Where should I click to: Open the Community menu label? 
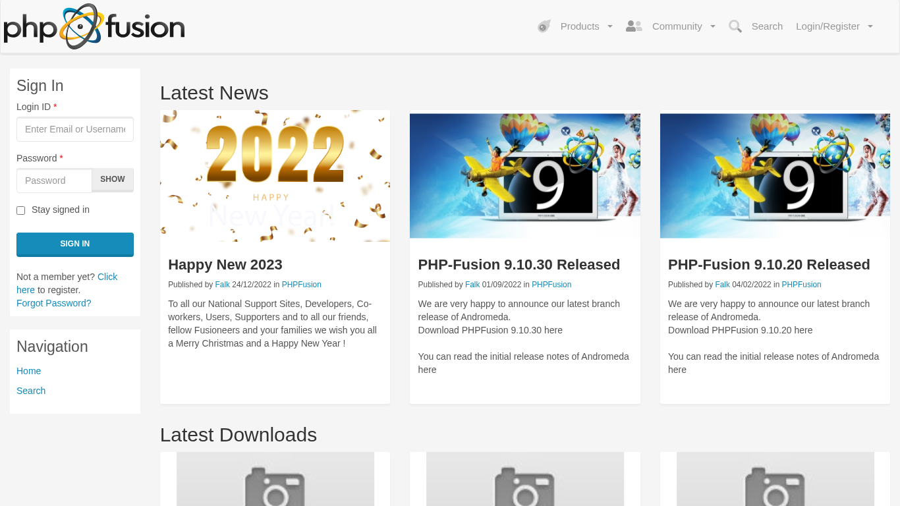coord(677,26)
